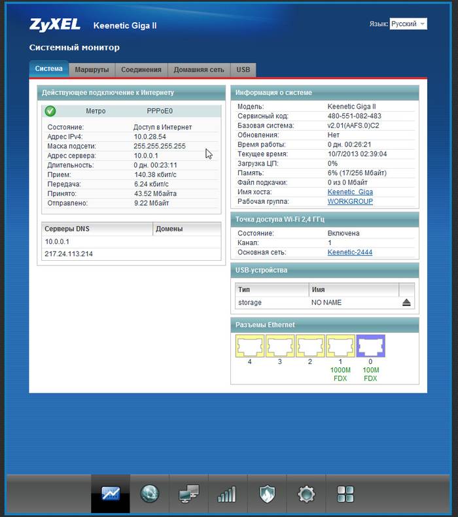Switch to the Домашняя сеть tab

pos(199,69)
